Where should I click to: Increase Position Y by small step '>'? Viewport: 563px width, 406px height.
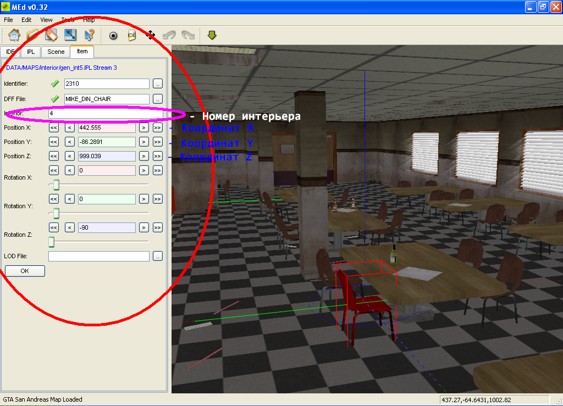point(143,142)
